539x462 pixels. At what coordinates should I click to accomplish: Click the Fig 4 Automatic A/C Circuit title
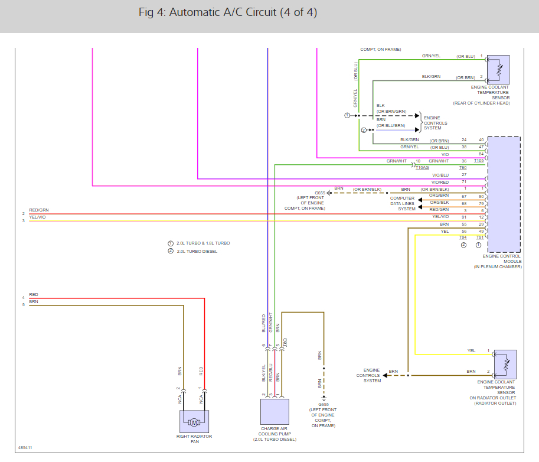[x=227, y=12]
